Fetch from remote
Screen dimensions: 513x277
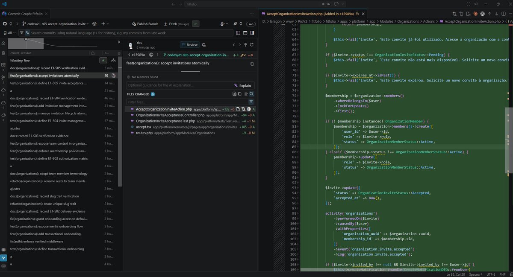(176, 24)
